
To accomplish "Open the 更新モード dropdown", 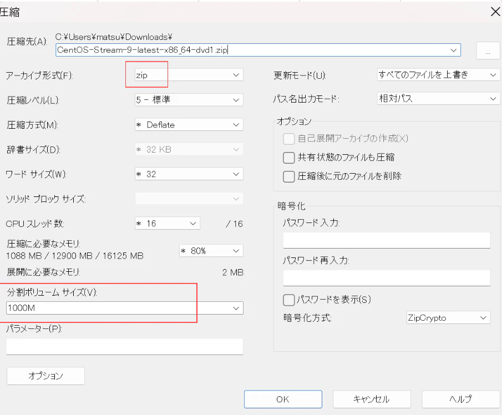I will click(x=438, y=74).
